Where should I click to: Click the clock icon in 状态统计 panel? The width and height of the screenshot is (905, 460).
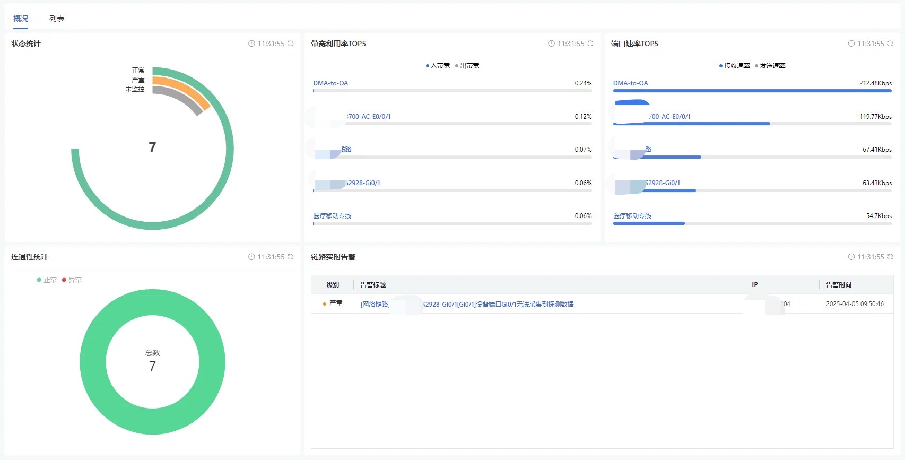(x=251, y=44)
